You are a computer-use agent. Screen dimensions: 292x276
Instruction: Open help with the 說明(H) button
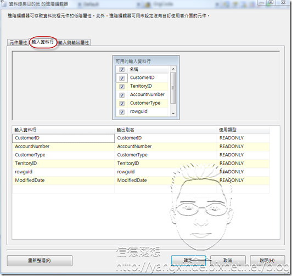coord(267,261)
